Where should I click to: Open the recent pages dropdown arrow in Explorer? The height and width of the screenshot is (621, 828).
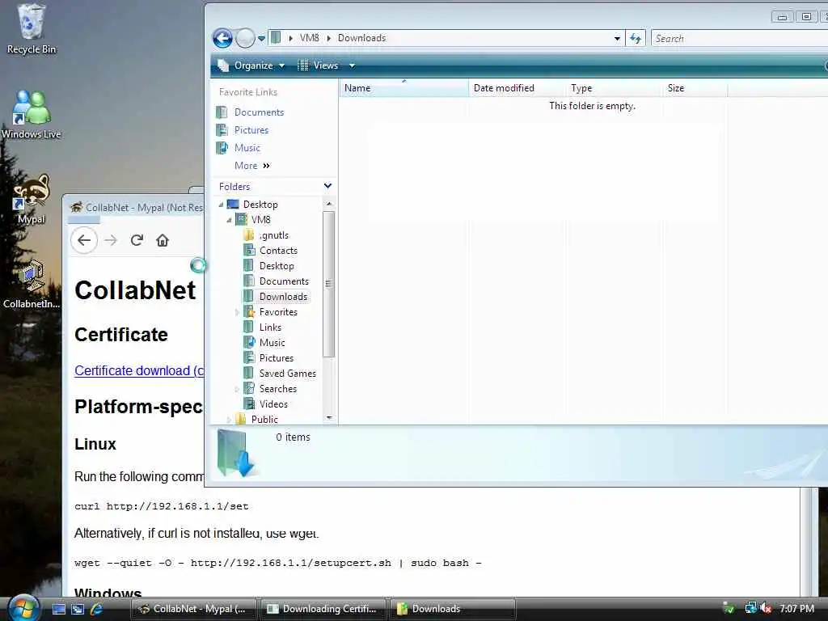click(261, 39)
